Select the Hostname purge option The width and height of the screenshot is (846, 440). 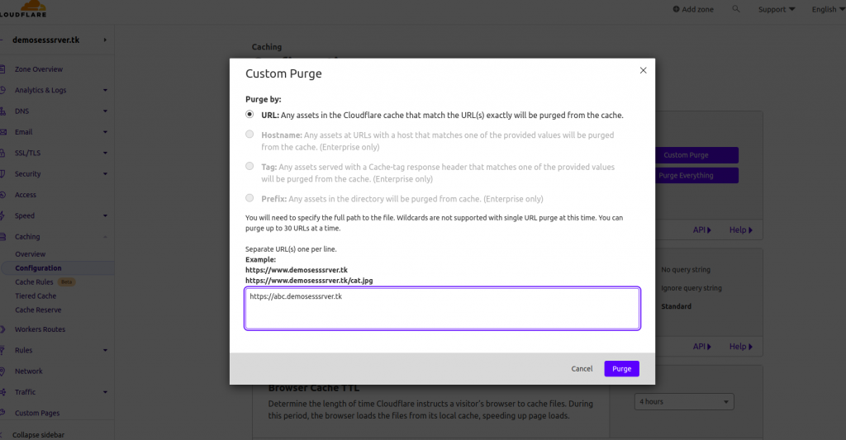coord(250,135)
